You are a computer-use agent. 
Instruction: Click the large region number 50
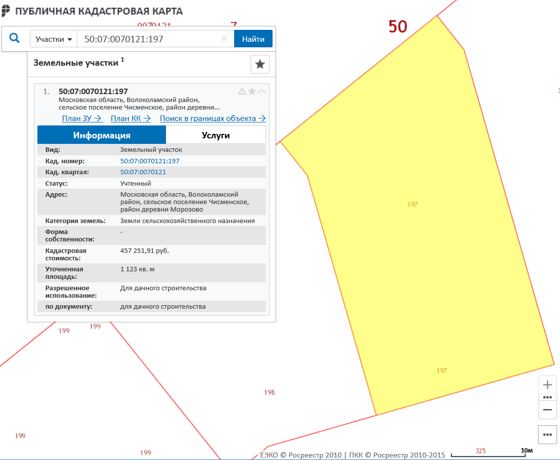(x=398, y=26)
